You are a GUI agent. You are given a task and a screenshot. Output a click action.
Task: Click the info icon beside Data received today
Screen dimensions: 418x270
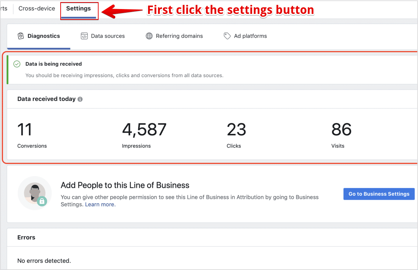(x=80, y=99)
